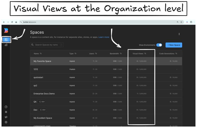This screenshot has height=128, width=197.
Task: Click the Builder.io logo in sidebar
Action: (x=6, y=30)
